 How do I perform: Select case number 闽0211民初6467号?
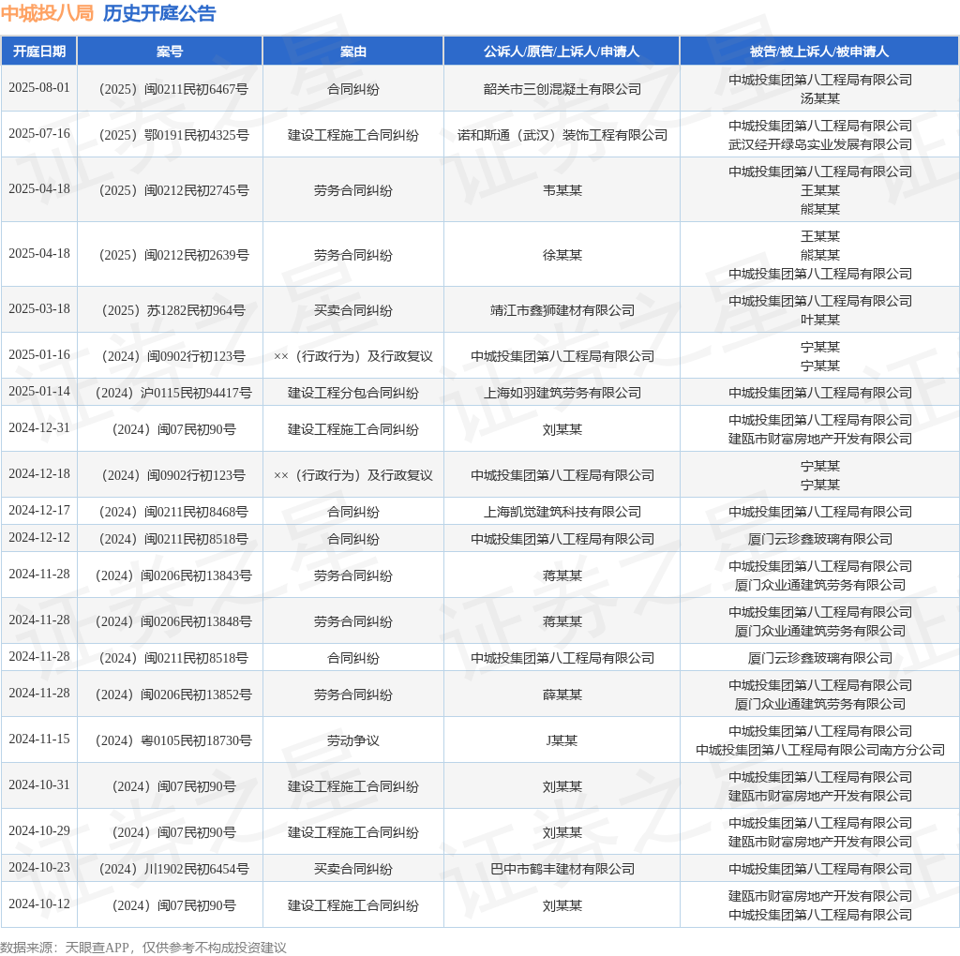(173, 89)
